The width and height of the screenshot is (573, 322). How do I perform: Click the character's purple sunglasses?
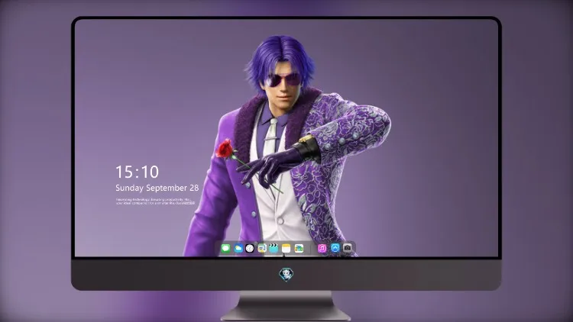[283, 79]
